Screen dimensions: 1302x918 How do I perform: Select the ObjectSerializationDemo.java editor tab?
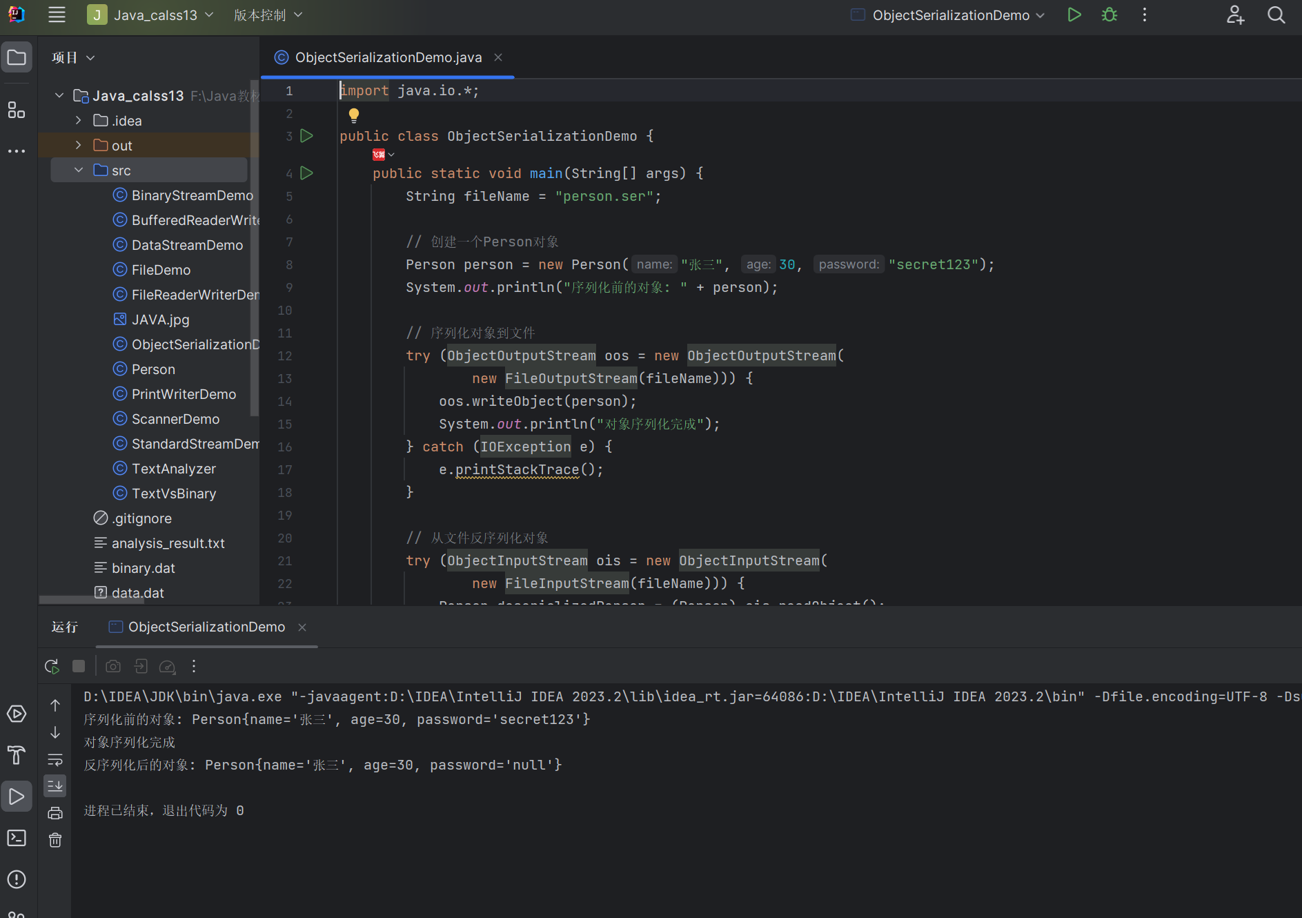click(388, 57)
